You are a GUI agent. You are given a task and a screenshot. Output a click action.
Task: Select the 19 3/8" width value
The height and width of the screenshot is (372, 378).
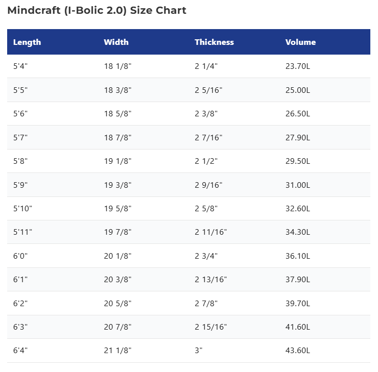click(x=117, y=185)
